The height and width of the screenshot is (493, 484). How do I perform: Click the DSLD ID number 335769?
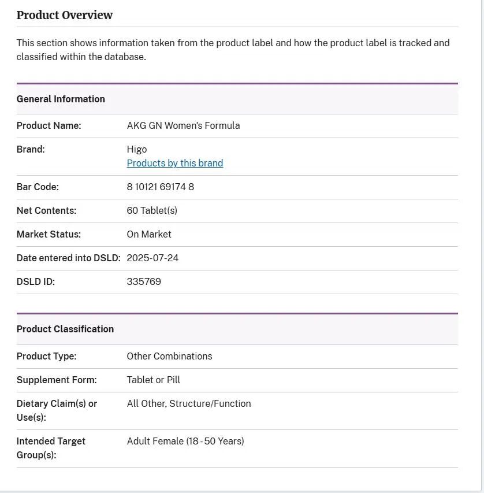[144, 282]
